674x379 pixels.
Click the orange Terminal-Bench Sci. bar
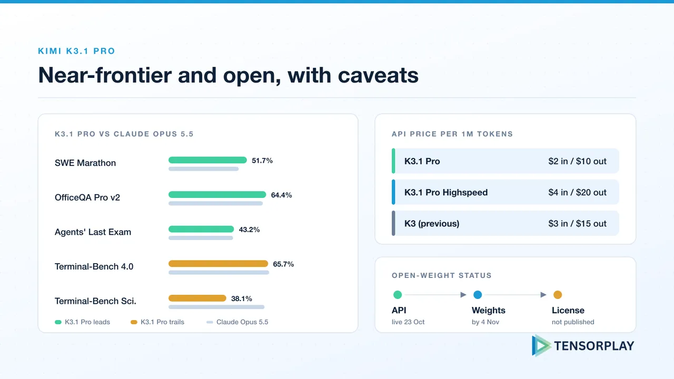pos(197,298)
